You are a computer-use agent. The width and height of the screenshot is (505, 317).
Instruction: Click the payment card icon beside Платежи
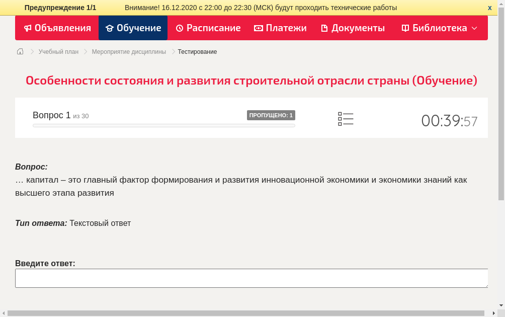[258, 28]
